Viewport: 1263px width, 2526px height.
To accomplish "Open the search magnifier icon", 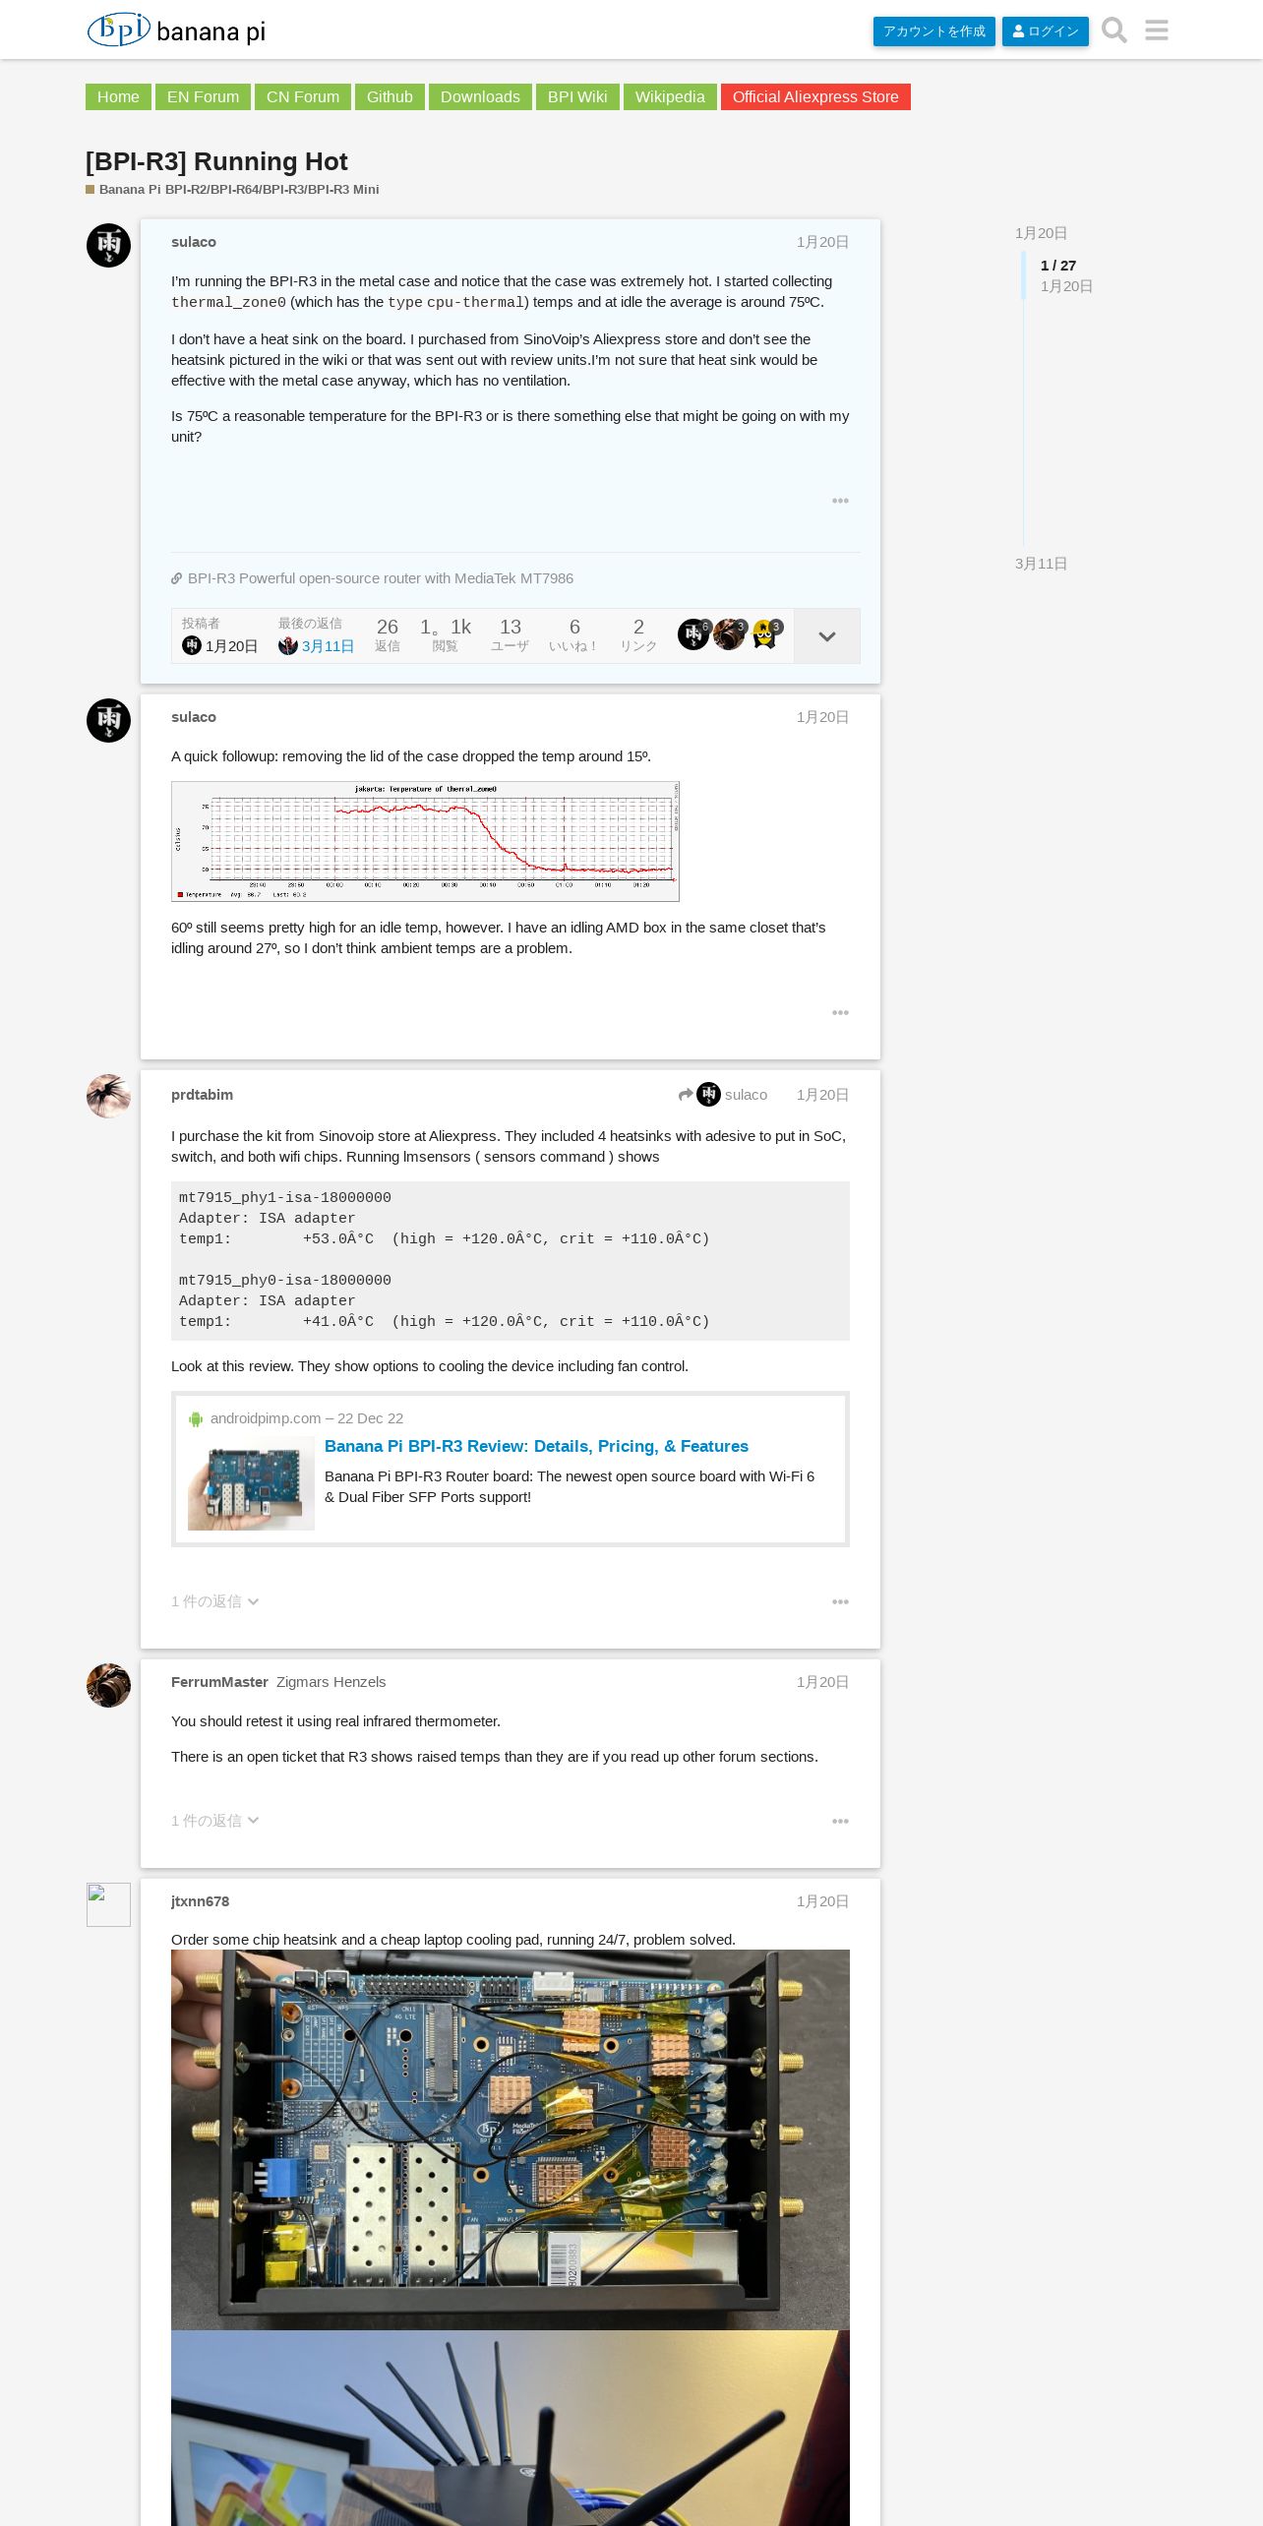I will pyautogui.click(x=1113, y=30).
